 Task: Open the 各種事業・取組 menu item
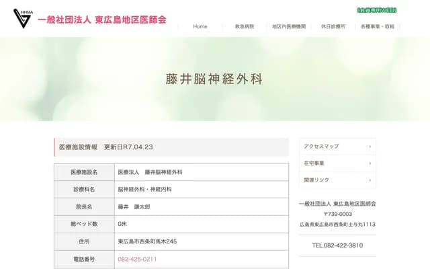point(378,27)
